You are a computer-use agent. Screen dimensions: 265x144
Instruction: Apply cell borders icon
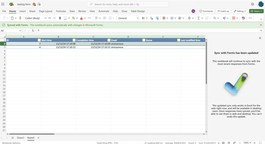(65, 18)
